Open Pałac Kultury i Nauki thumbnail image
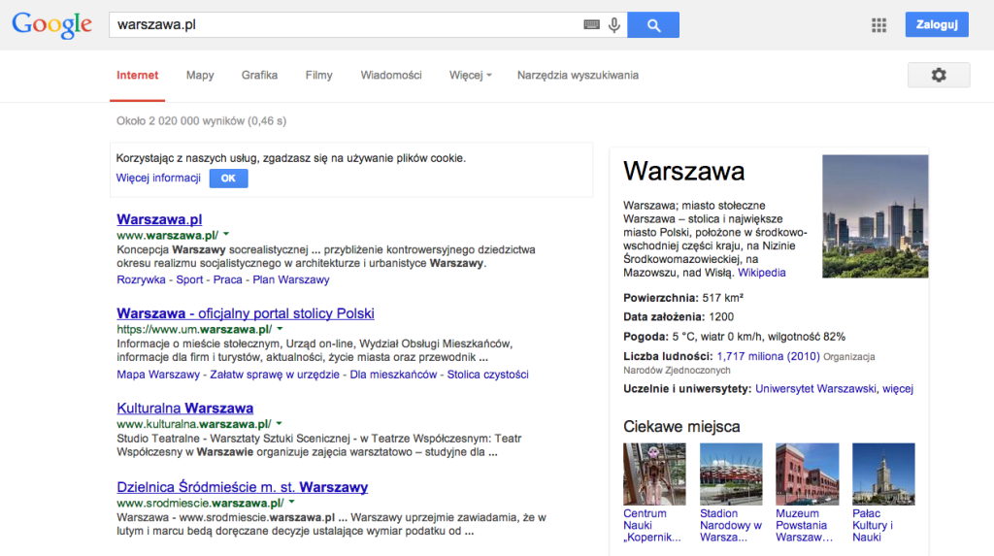Screen dimensions: 994x556 click(x=883, y=474)
